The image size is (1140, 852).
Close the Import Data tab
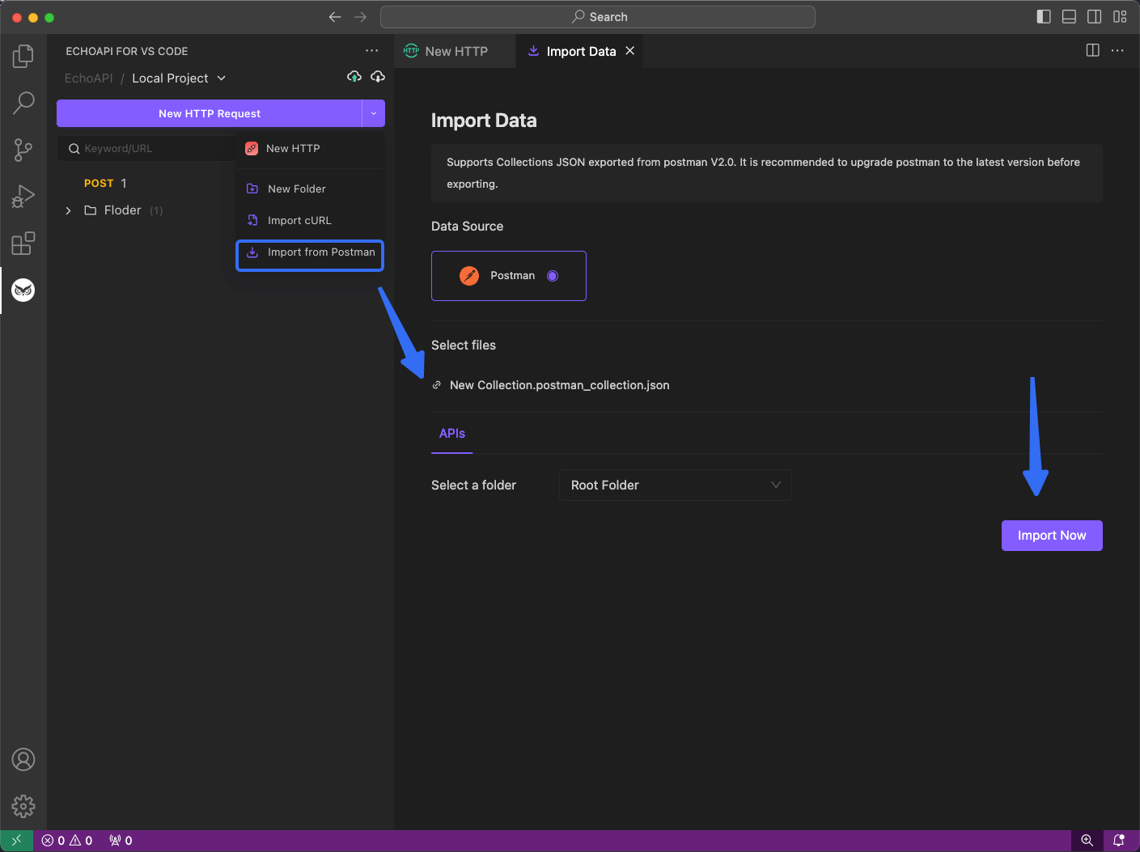(x=629, y=50)
